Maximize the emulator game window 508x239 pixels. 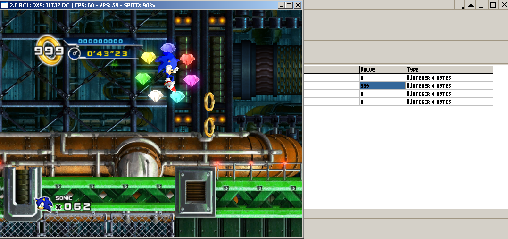click(289, 5)
